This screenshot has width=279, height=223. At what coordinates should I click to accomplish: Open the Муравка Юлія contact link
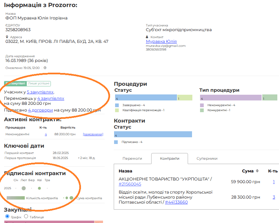tap(161, 42)
